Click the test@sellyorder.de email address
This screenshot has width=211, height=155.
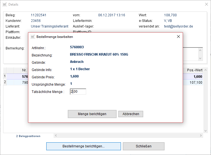pyautogui.click(x=178, y=26)
